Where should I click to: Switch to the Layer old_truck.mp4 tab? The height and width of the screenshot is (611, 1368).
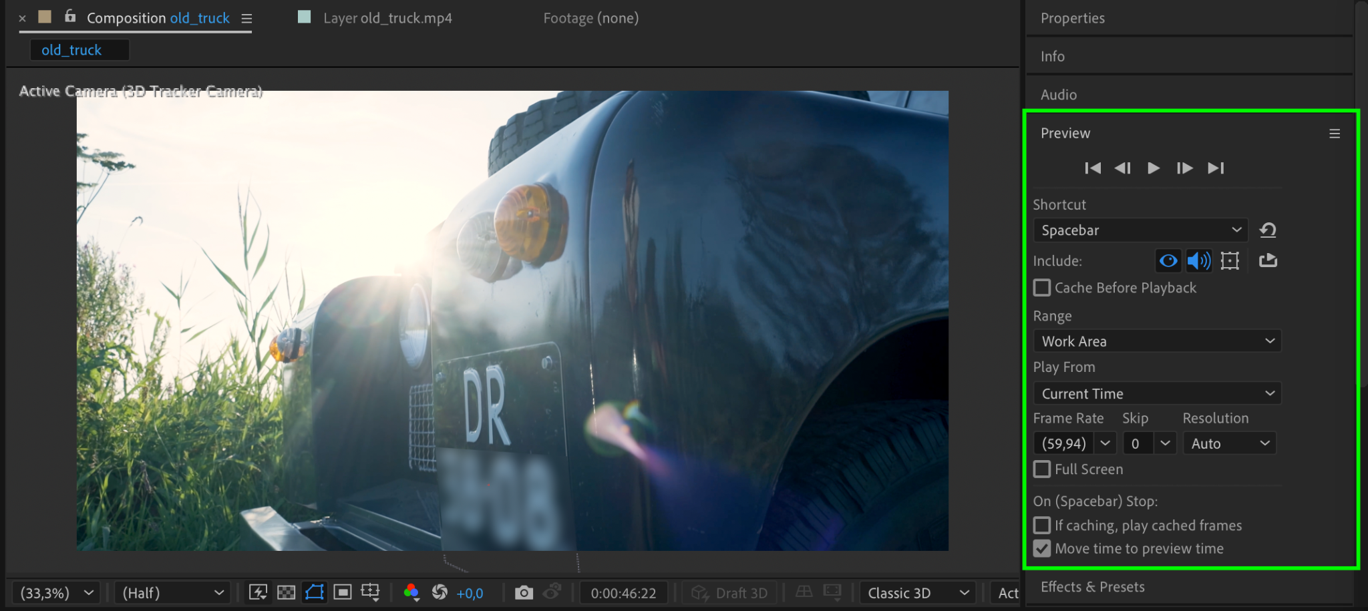coord(387,18)
